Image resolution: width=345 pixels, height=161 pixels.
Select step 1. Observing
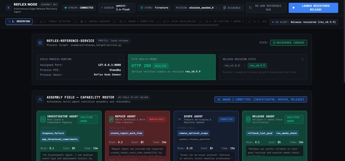19,21
